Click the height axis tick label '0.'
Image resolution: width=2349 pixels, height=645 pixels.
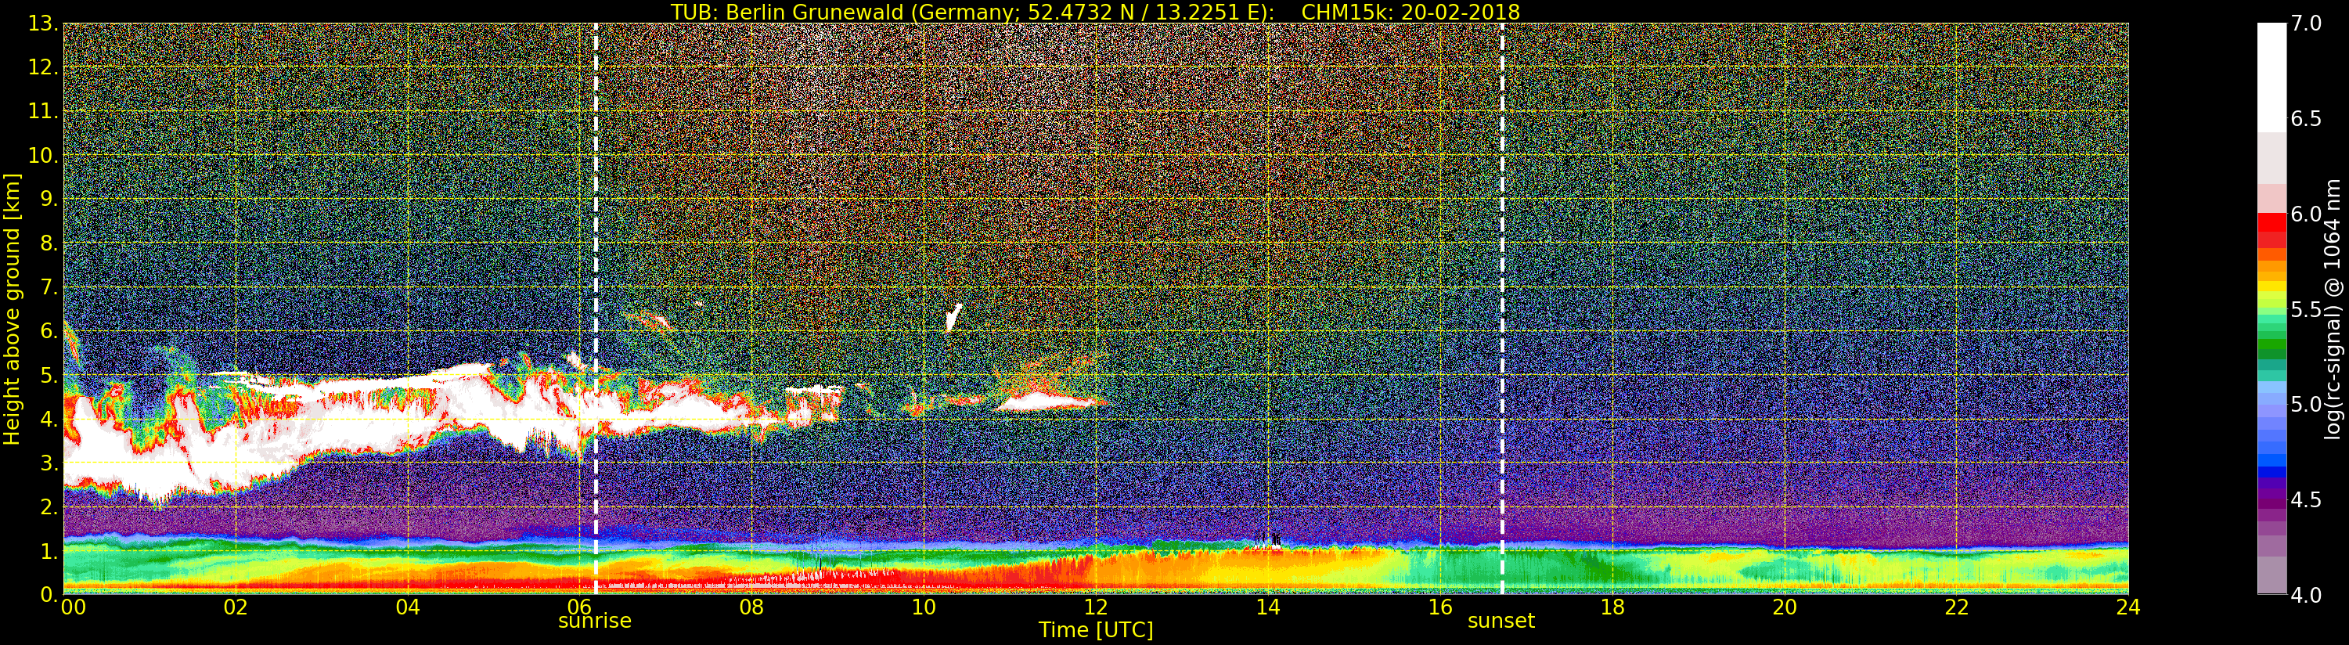tap(49, 595)
